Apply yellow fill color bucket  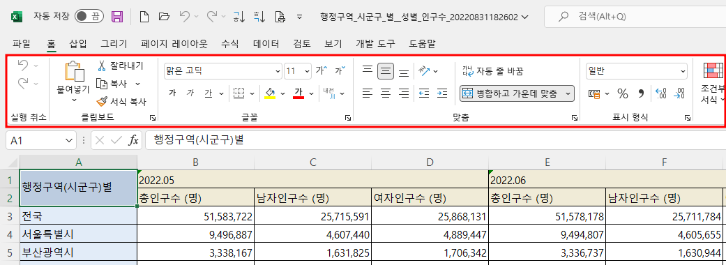(x=270, y=93)
